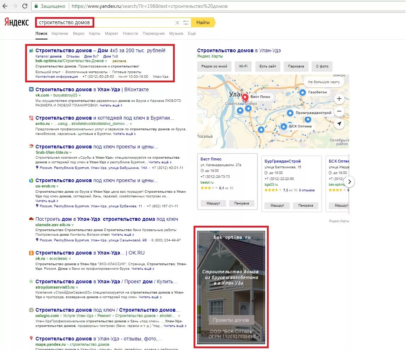The width and height of the screenshot is (407, 350).
Task: Expand dropdown arrow next to Srub-Ulan-Ude.ru
Action: [x=71, y=153]
